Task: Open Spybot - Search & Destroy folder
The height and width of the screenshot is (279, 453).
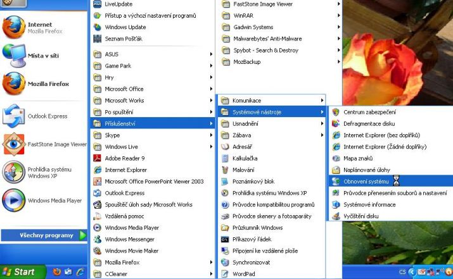Action: (280, 50)
